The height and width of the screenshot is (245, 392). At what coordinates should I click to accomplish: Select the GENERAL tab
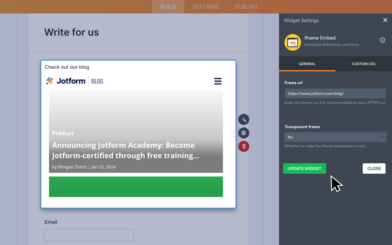307,64
